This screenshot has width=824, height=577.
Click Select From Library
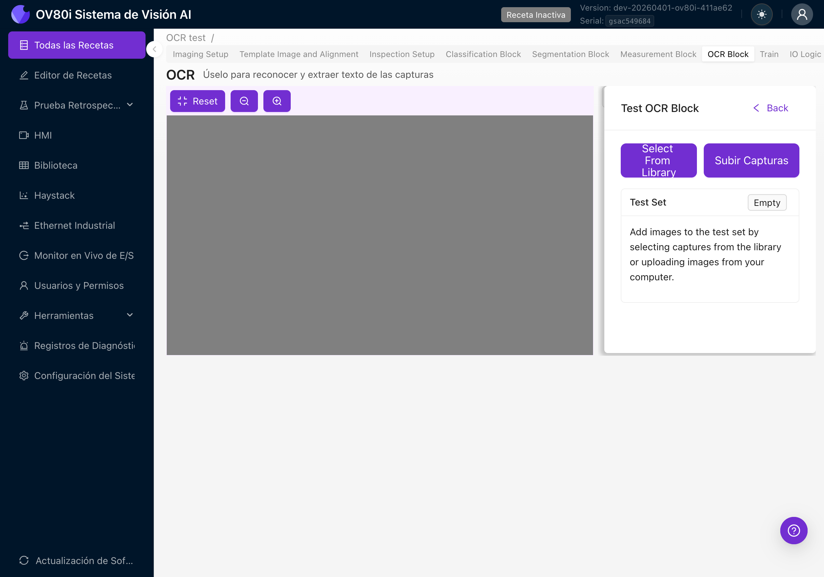(x=659, y=160)
